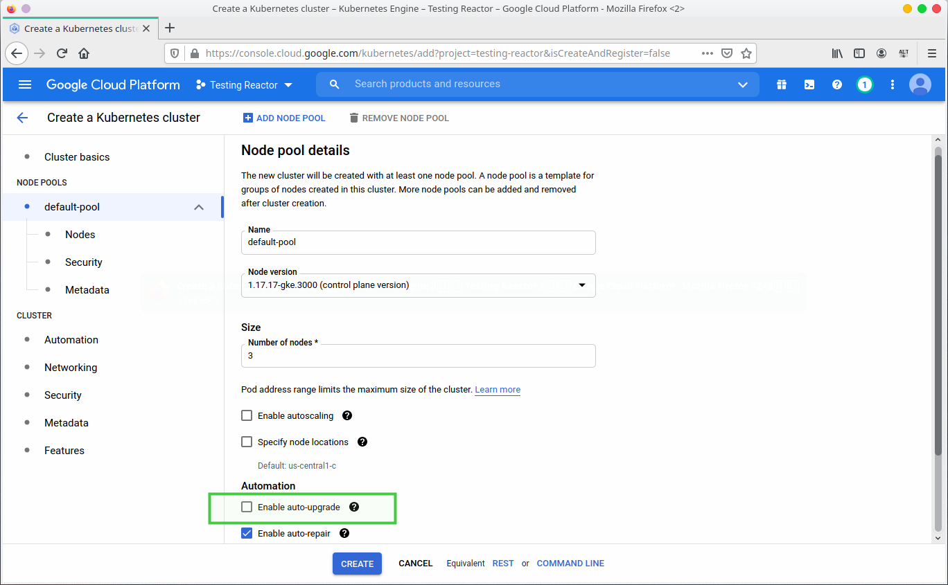Expand search bar dropdown arrow
This screenshot has height=585, width=948.
[743, 84]
